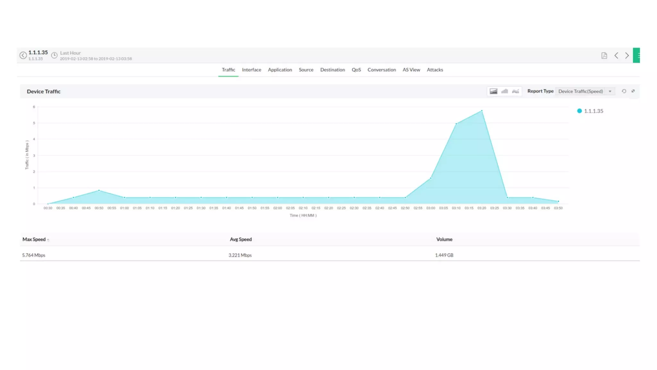The height and width of the screenshot is (370, 657).
Task: Click the chart peak point at 03:20
Action: point(482,111)
